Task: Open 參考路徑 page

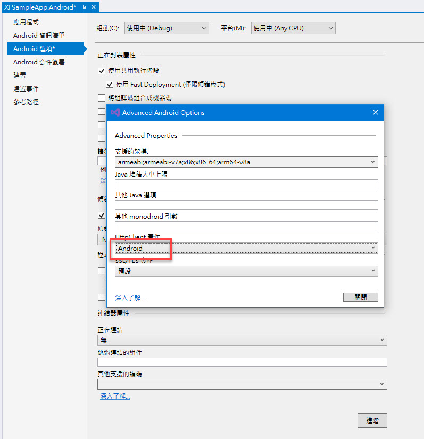Action: pos(26,102)
